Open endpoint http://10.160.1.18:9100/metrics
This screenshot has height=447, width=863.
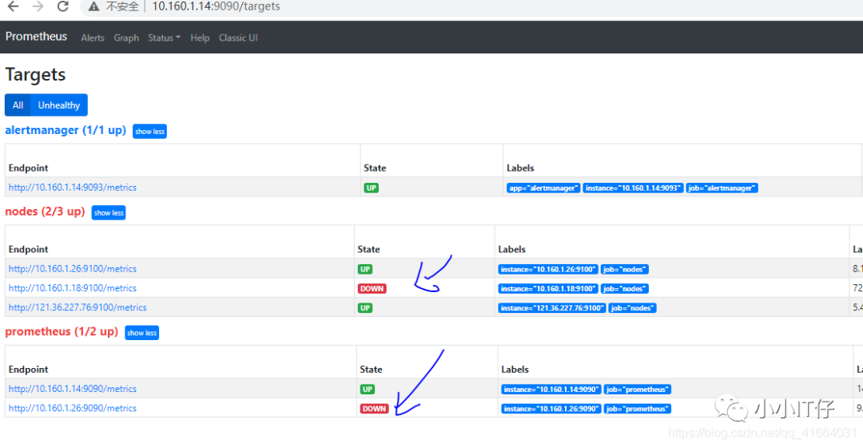click(73, 288)
